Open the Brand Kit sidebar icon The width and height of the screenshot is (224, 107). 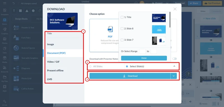point(4,69)
